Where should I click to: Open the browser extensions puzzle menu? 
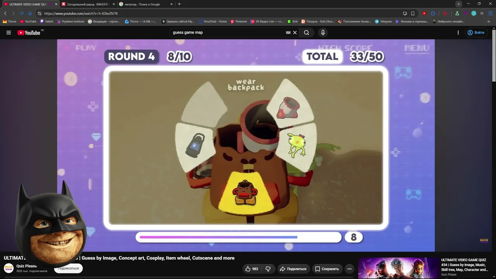(433, 13)
